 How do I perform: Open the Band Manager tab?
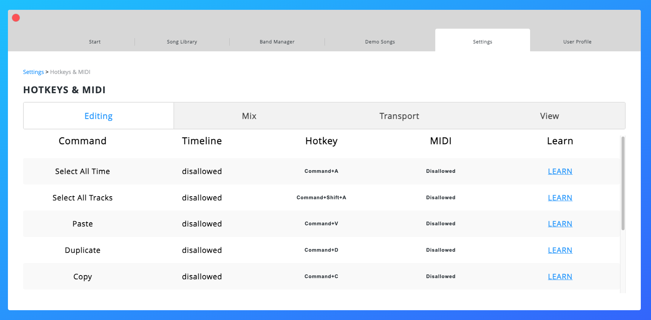[x=277, y=42]
